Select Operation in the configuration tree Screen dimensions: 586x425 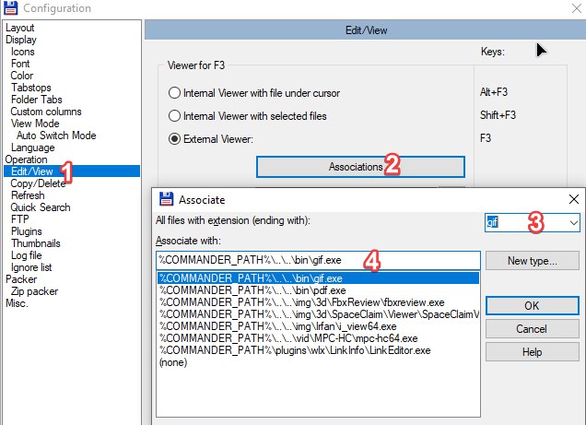tap(26, 159)
